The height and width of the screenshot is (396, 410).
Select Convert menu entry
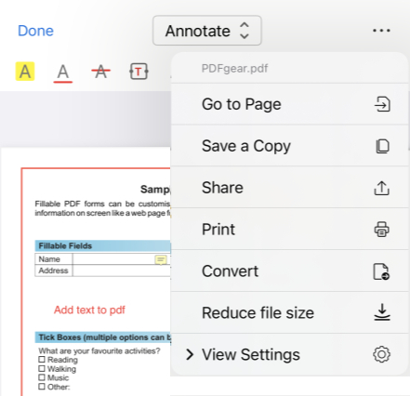coord(289,271)
